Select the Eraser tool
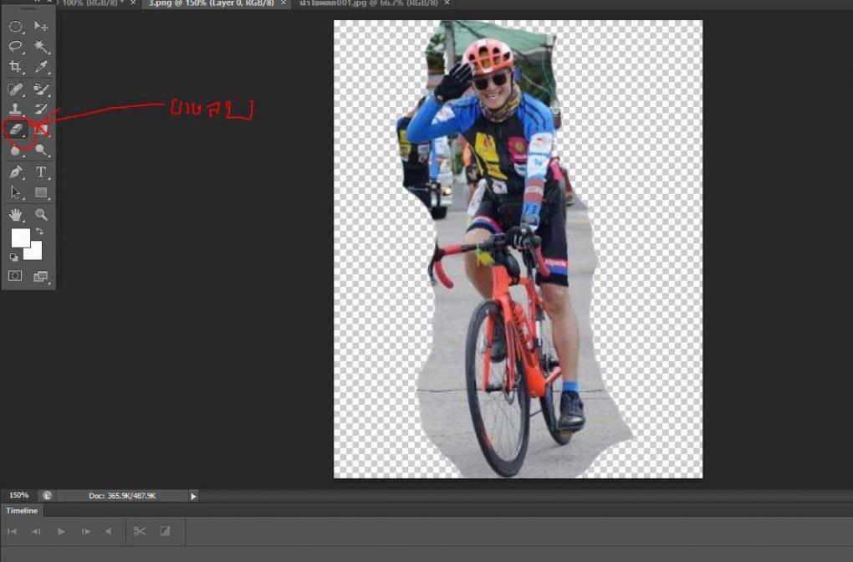 click(16, 130)
